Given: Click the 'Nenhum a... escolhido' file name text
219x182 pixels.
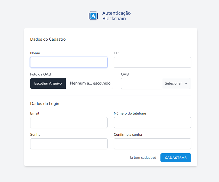Looking at the screenshot, I should click(x=90, y=83).
